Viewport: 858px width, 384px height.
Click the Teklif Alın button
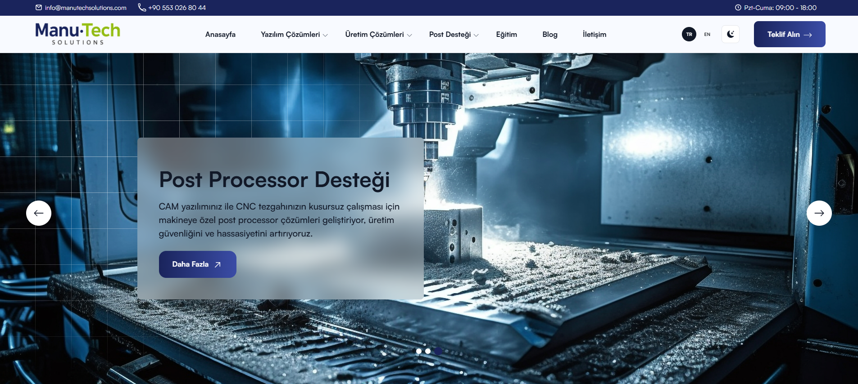790,34
